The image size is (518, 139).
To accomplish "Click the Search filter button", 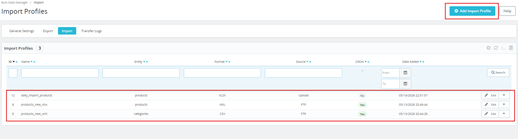I will click(498, 73).
